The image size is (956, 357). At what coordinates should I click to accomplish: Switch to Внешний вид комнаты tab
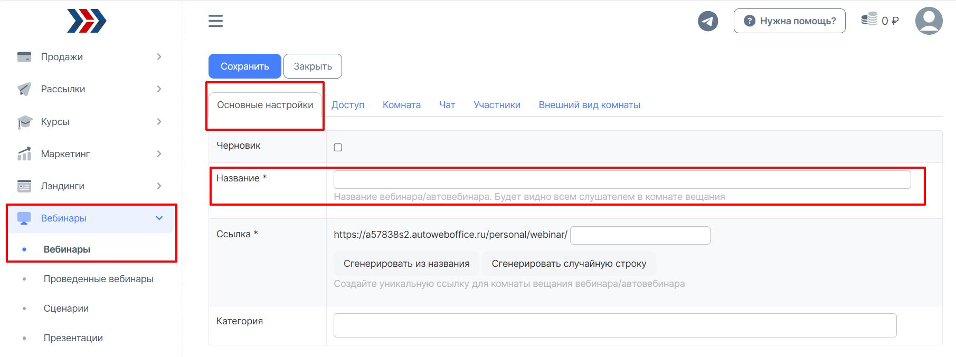point(590,105)
